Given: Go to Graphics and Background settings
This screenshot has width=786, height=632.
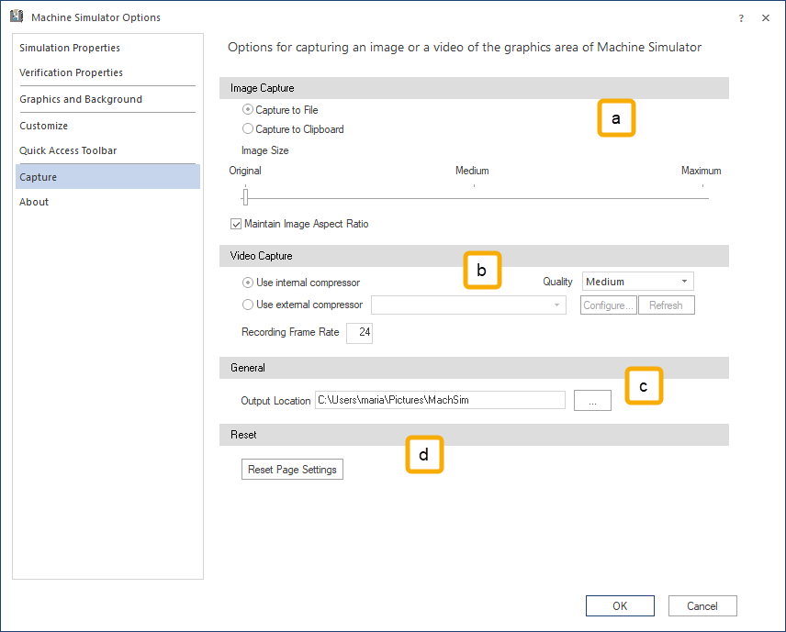Looking at the screenshot, I should point(81,99).
